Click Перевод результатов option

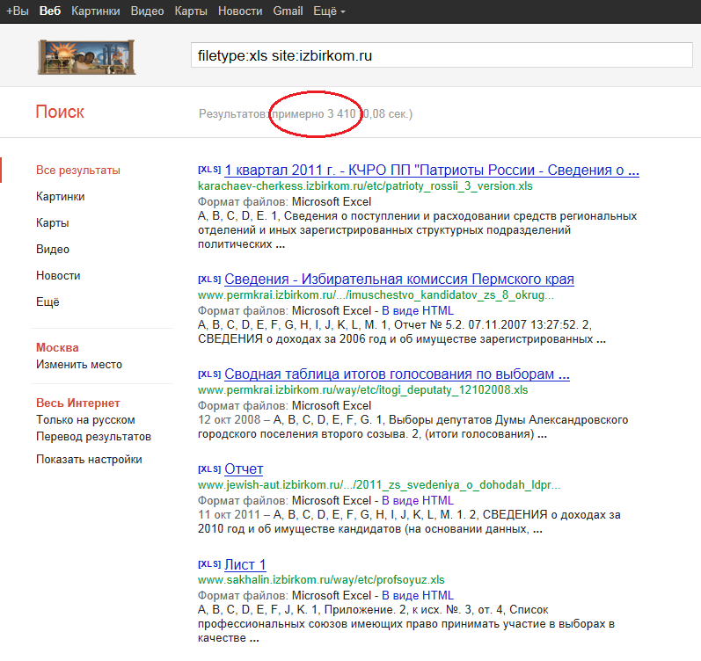pyautogui.click(x=93, y=437)
